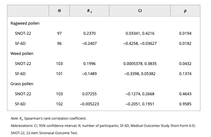The image size is (211, 137).
Task: Click the CI column header
Action: 140,11
